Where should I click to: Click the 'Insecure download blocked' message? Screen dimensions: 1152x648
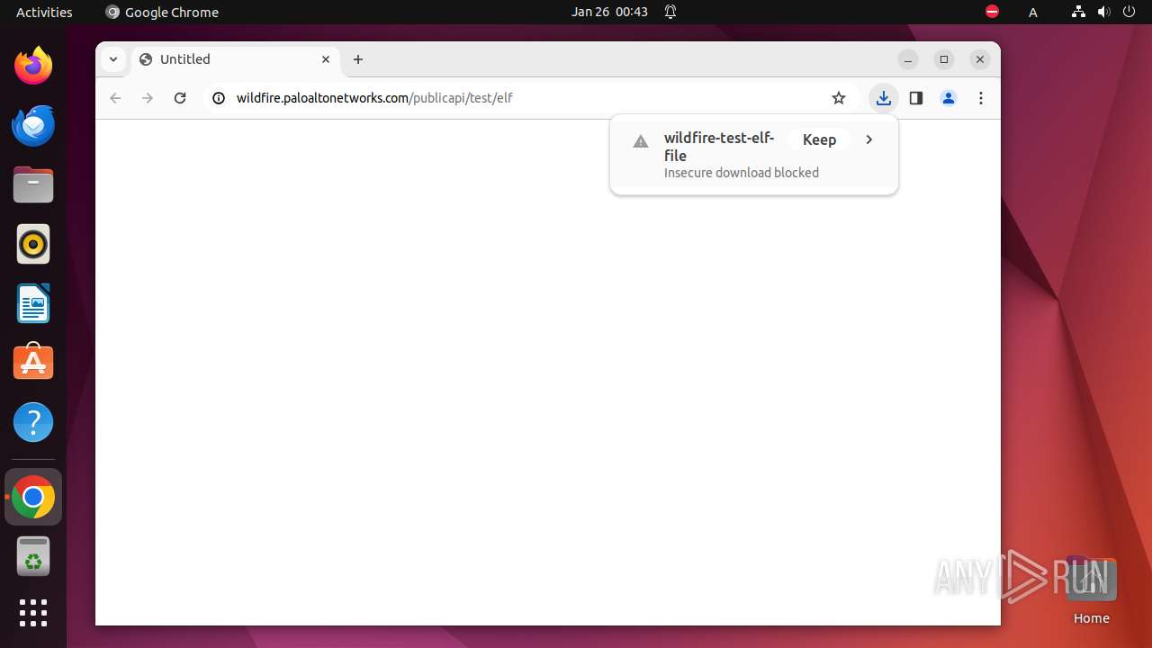[742, 173]
